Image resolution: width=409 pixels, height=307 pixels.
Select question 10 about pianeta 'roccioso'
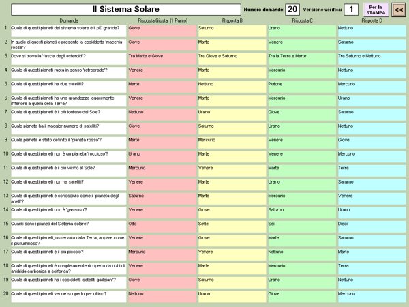pos(69,157)
